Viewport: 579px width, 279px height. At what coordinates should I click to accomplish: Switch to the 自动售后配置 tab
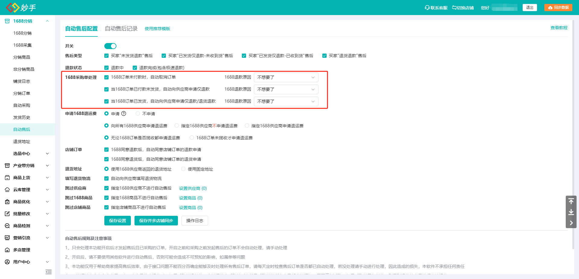coord(81,29)
